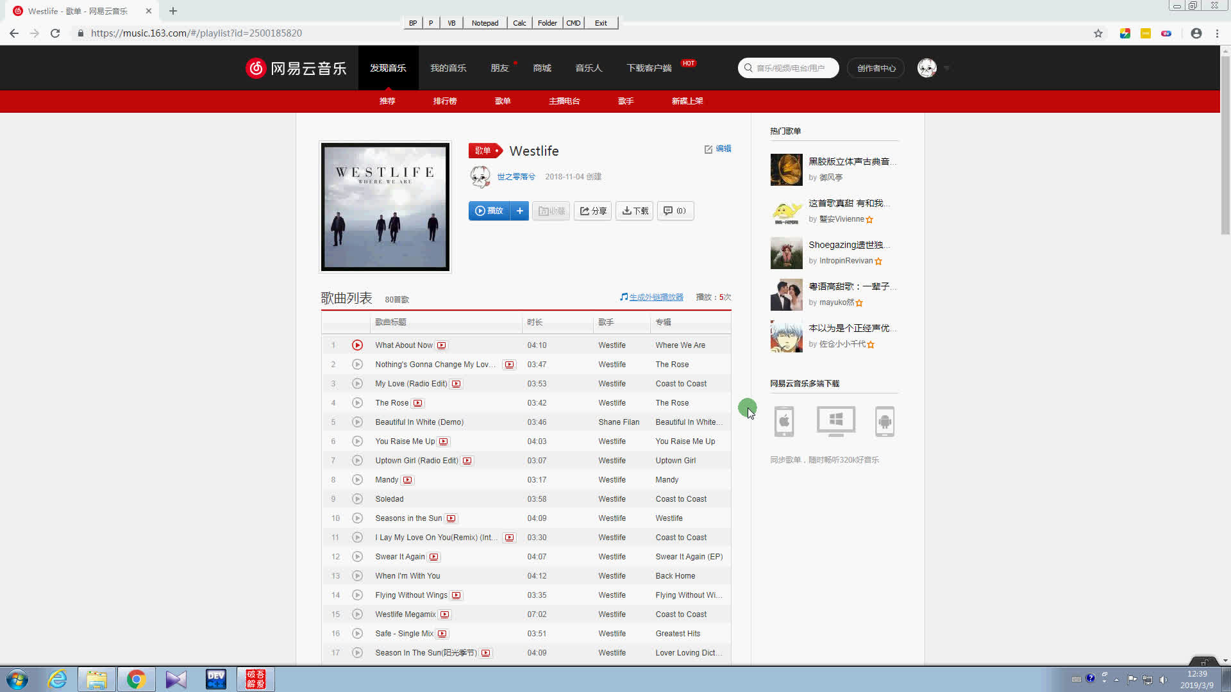This screenshot has height=692, width=1231.
Task: Click the 下载 download button
Action: tap(635, 211)
